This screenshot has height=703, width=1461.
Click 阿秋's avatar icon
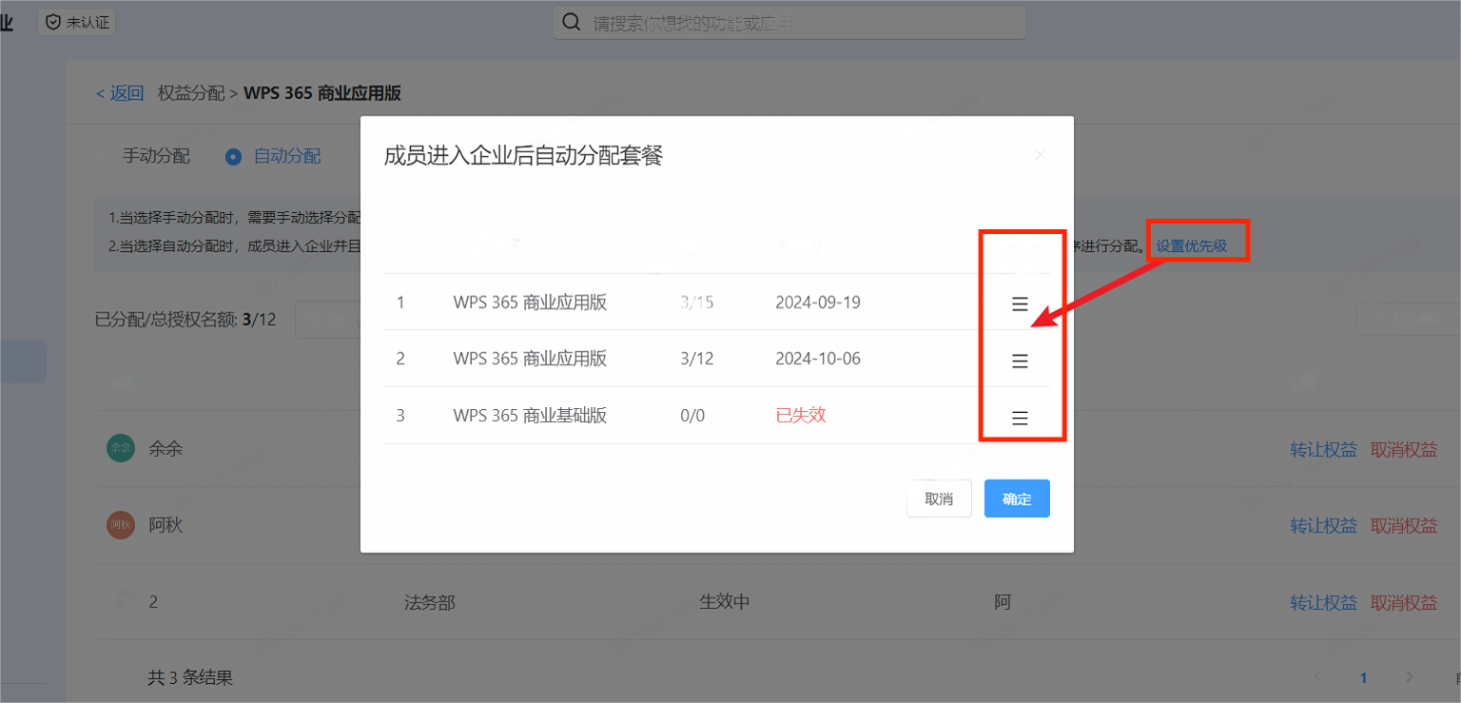coord(120,525)
